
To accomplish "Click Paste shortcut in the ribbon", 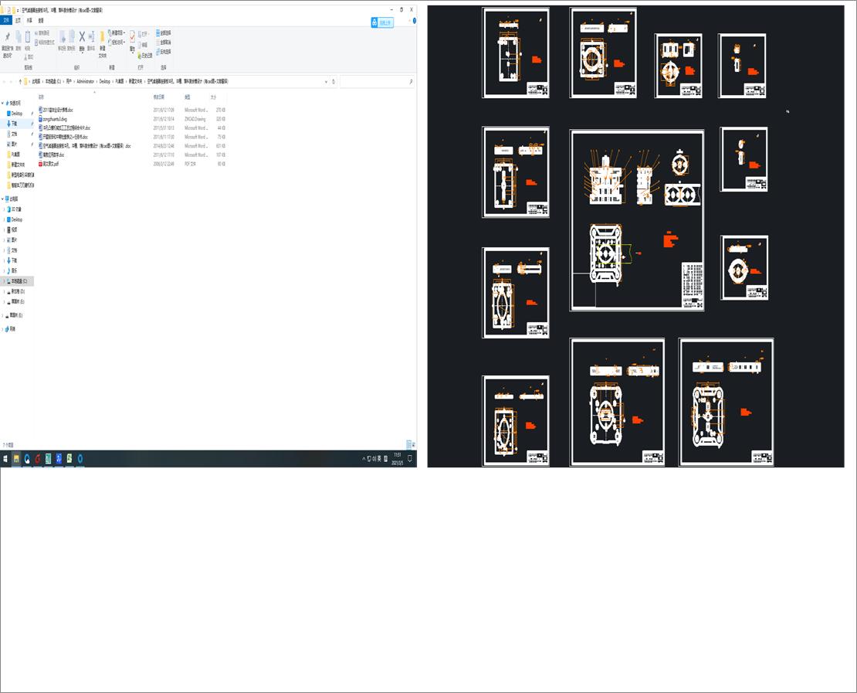I will click(45, 42).
